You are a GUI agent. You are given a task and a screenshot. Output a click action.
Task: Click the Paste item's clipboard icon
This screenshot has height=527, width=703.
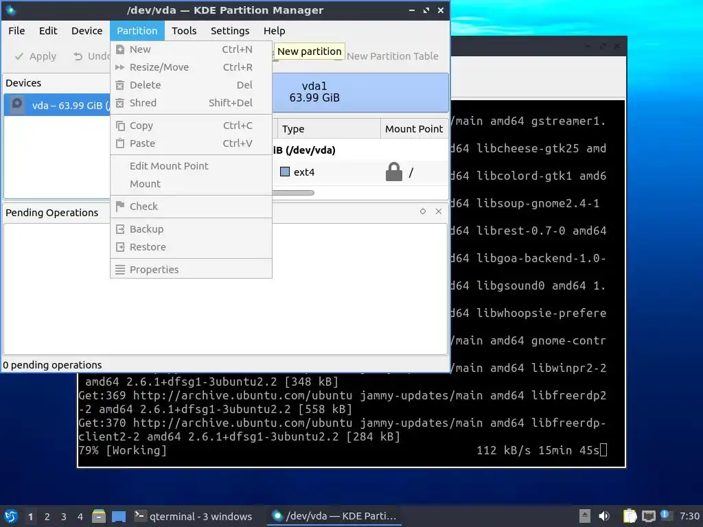tap(120, 143)
